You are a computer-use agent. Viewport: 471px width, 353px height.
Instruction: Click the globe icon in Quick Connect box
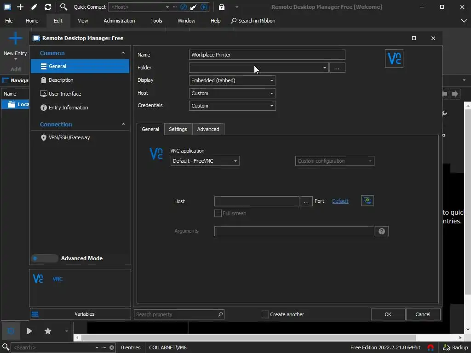[x=183, y=7]
